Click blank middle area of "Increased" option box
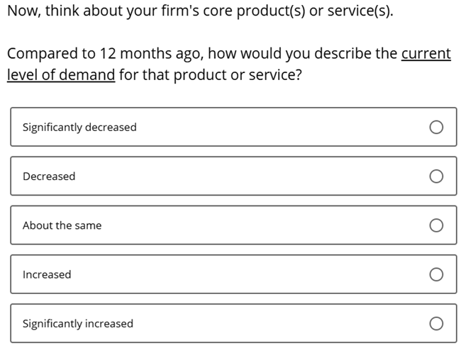The image size is (461, 350). point(250,274)
